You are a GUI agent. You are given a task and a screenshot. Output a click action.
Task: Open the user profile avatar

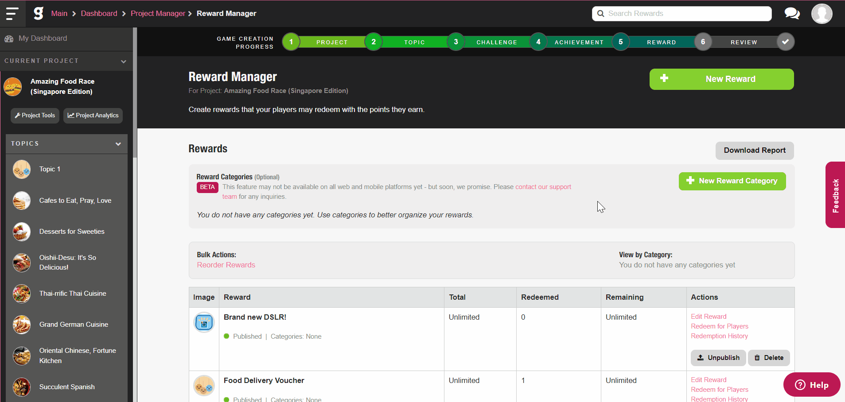(822, 14)
